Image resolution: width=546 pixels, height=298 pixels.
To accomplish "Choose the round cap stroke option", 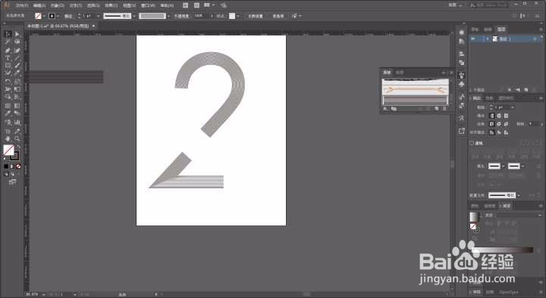I will point(499,116).
